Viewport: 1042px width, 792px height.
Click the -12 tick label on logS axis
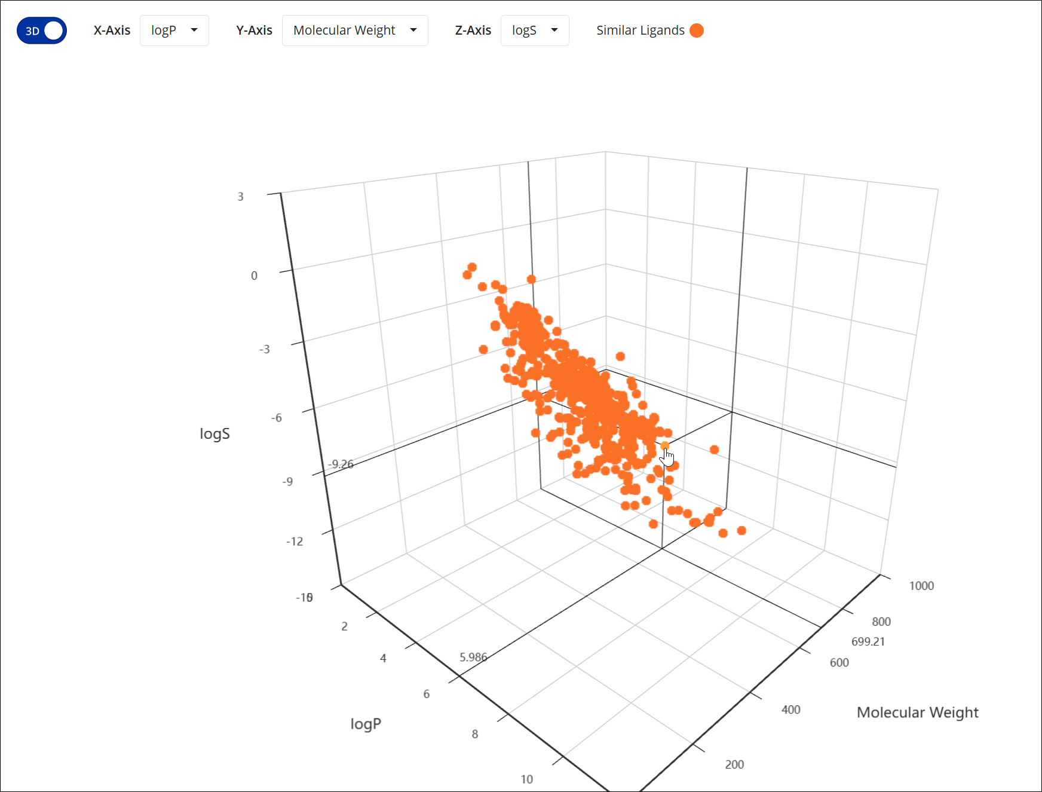pos(295,542)
